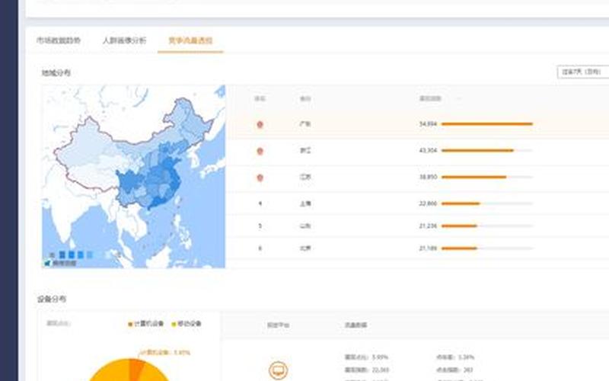The width and height of the screenshot is (609, 381).
Task: Click the province name 浙江
Action: point(305,150)
